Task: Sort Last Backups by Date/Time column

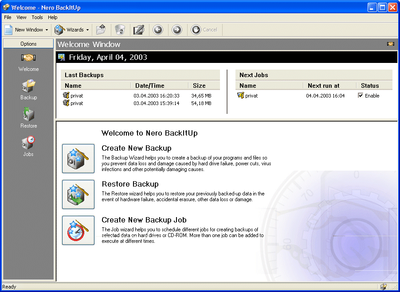Action: point(160,86)
